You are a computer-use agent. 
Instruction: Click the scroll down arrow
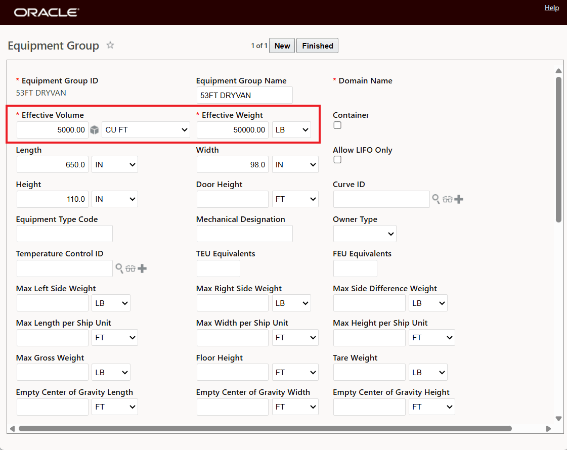click(559, 419)
